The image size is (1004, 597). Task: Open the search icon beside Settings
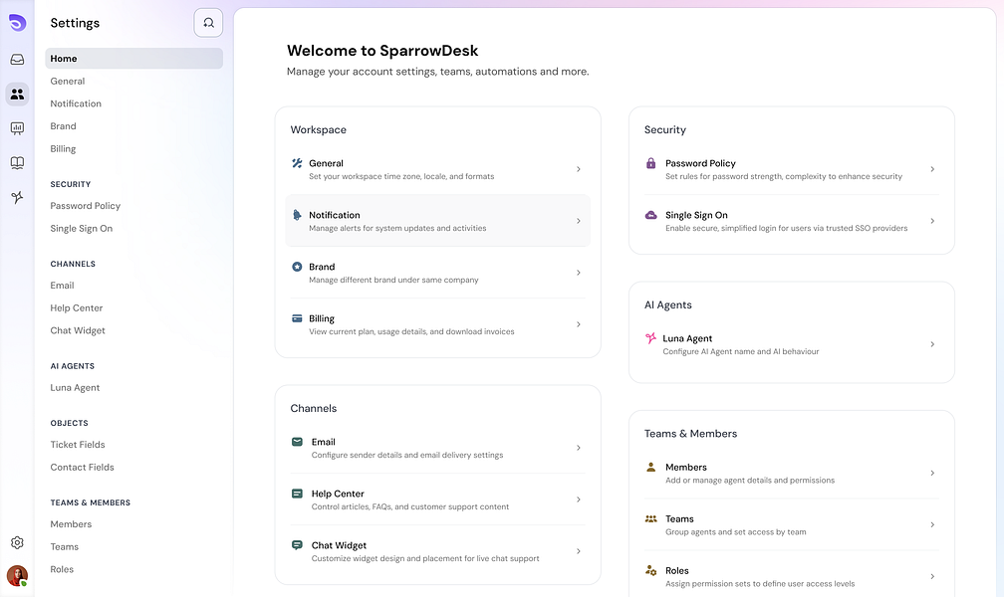pyautogui.click(x=207, y=22)
